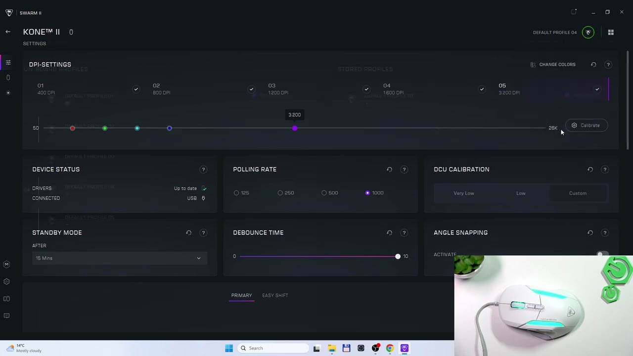Open the Windows Start menu

[x=229, y=348]
